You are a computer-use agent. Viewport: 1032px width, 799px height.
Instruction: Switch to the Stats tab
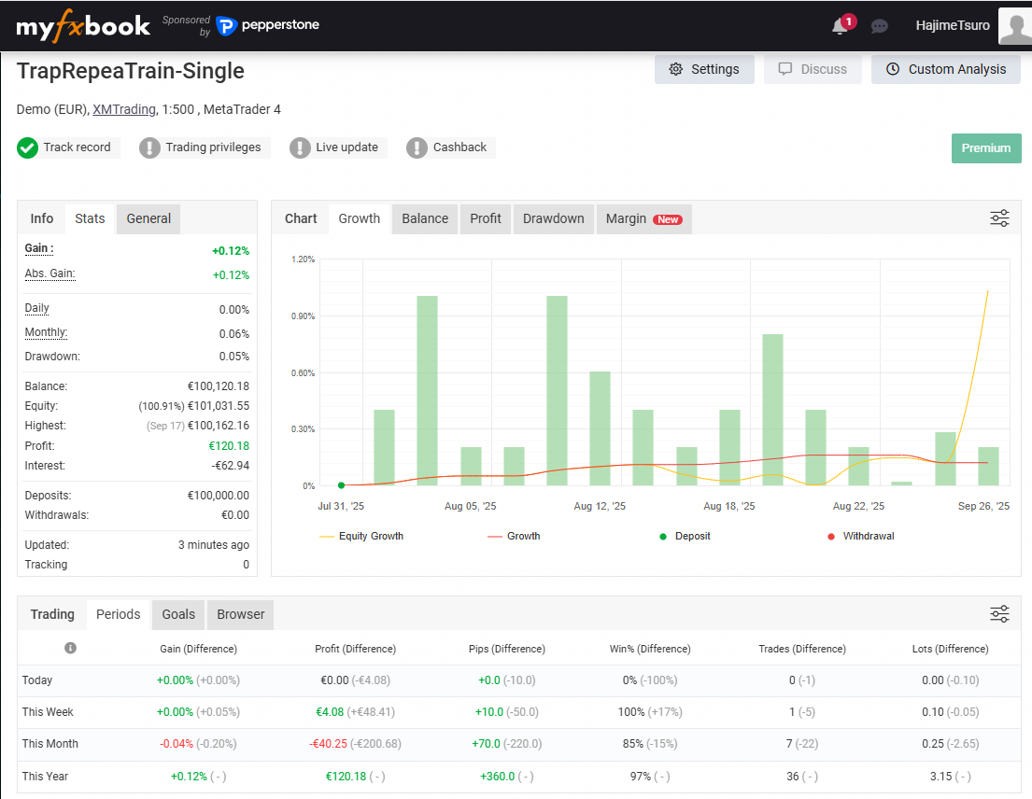click(91, 218)
